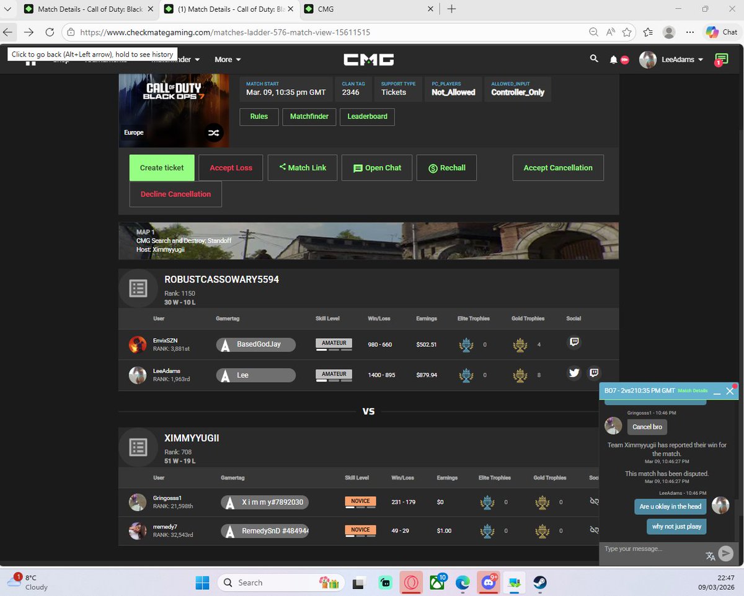The width and height of the screenshot is (744, 596).
Task: Click the Gringoss1 username in team table
Action: [167, 497]
